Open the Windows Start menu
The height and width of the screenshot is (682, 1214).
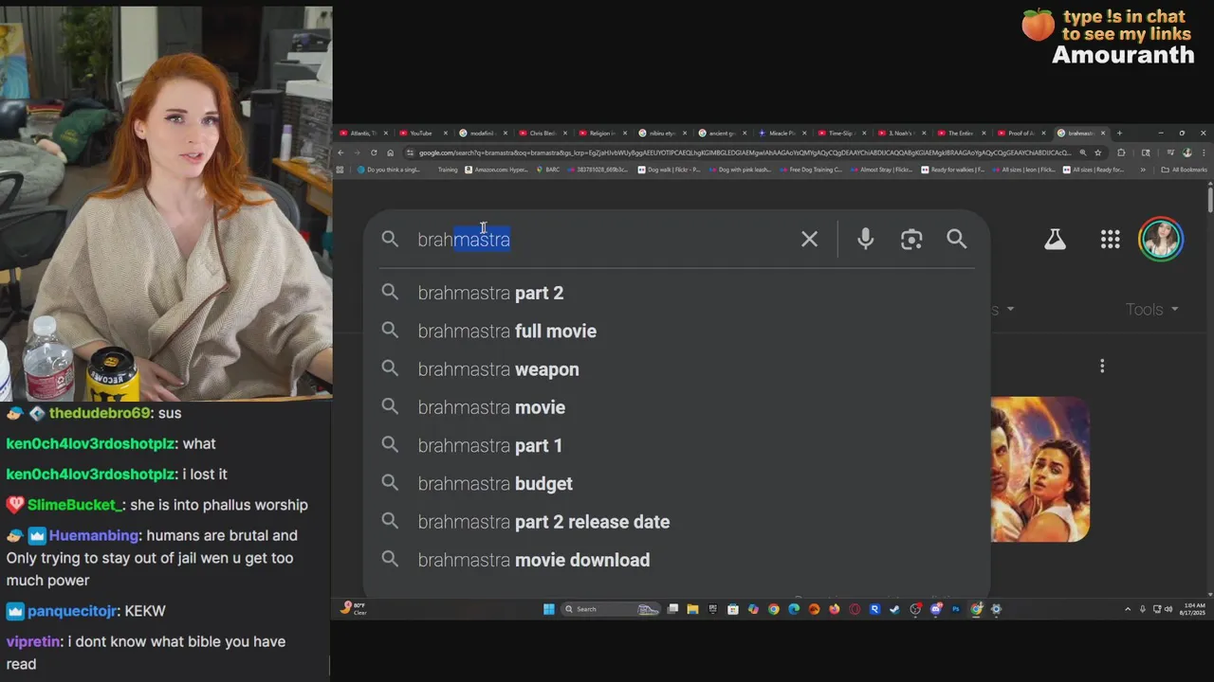tap(548, 609)
